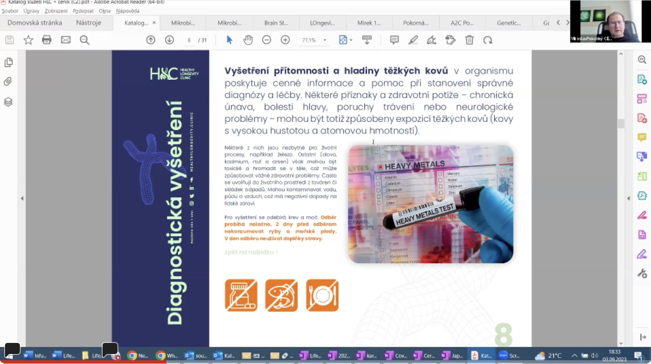Click the scrolling mode toolbar icon

[x=367, y=40]
